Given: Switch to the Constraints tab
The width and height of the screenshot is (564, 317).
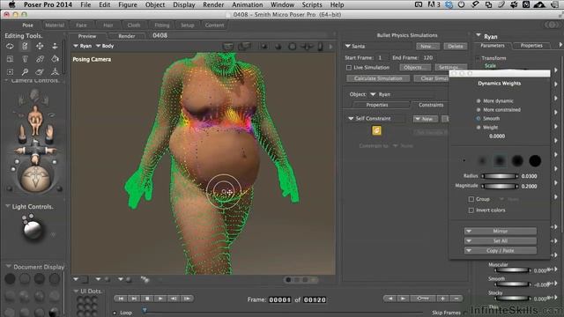Looking at the screenshot, I should pyautogui.click(x=431, y=105).
